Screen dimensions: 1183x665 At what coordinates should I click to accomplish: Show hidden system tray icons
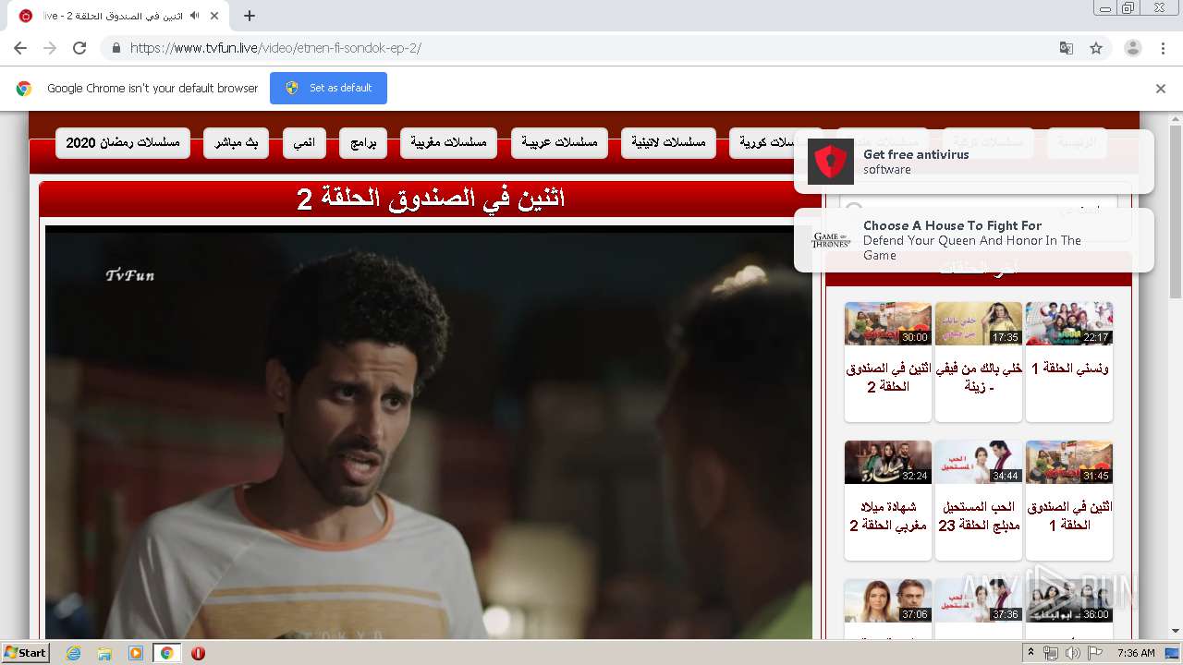[1031, 653]
